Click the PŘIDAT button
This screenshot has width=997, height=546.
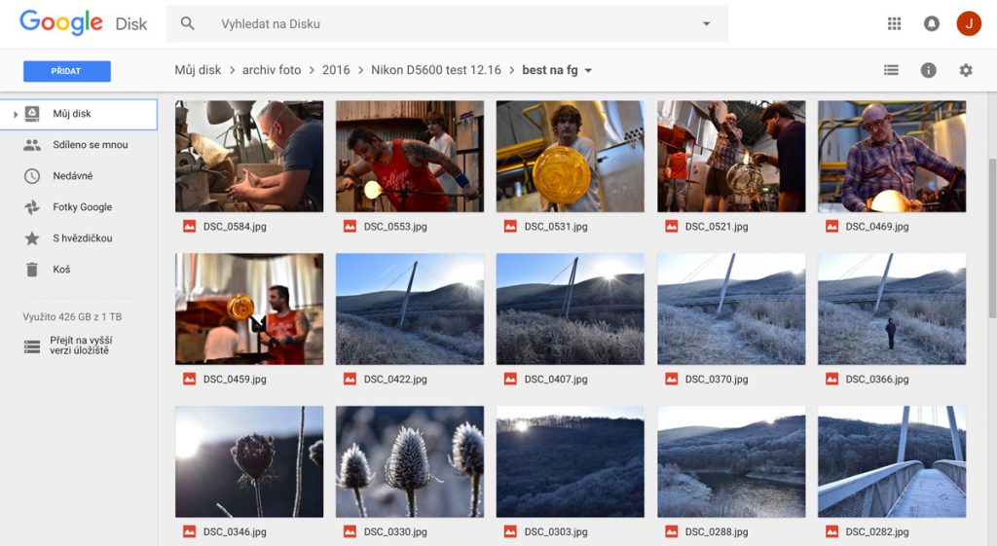pyautogui.click(x=67, y=71)
